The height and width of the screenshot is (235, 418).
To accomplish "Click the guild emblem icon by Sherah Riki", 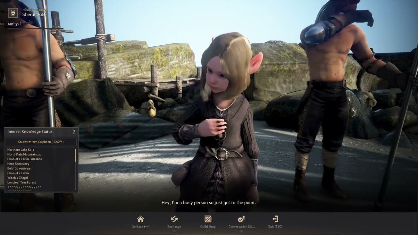I will [13, 13].
